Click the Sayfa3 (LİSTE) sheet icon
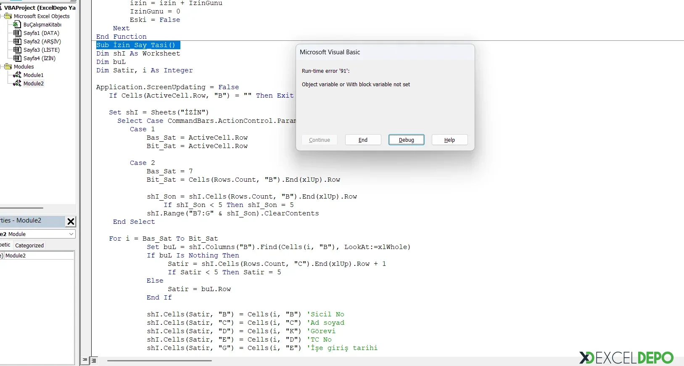This screenshot has height=366, width=684. coord(17,50)
